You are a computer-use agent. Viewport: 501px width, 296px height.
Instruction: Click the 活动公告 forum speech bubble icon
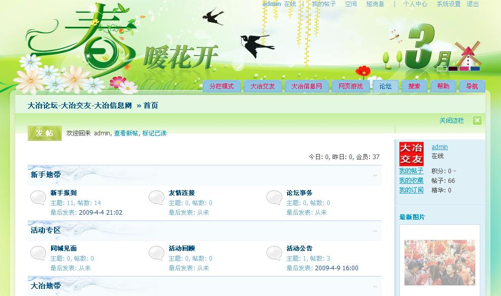pos(274,253)
